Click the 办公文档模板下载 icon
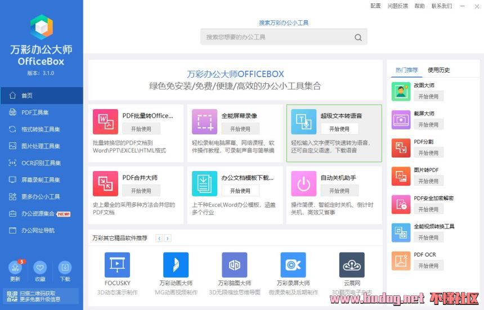The width and height of the screenshot is (484, 310). [205, 183]
